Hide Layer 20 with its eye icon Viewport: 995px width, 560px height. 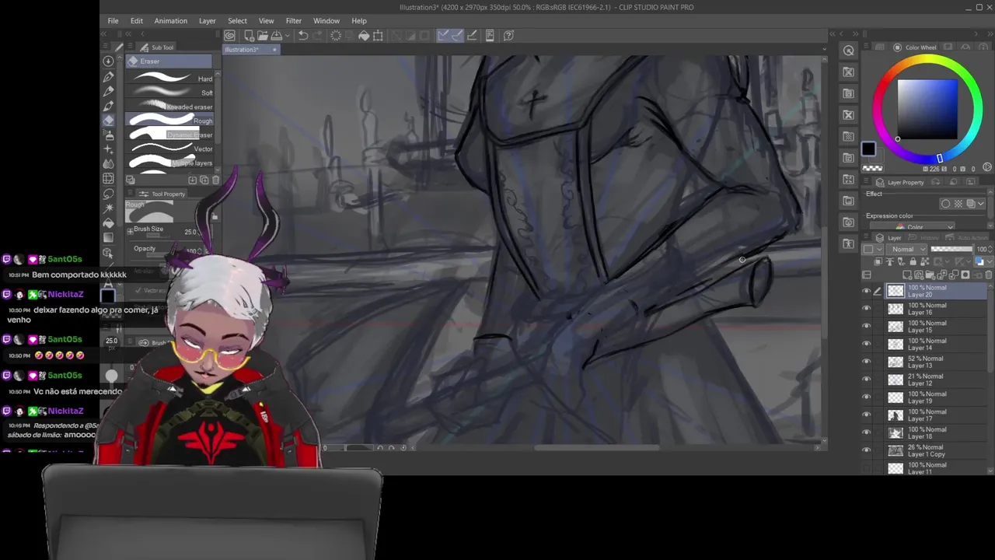[x=867, y=291]
